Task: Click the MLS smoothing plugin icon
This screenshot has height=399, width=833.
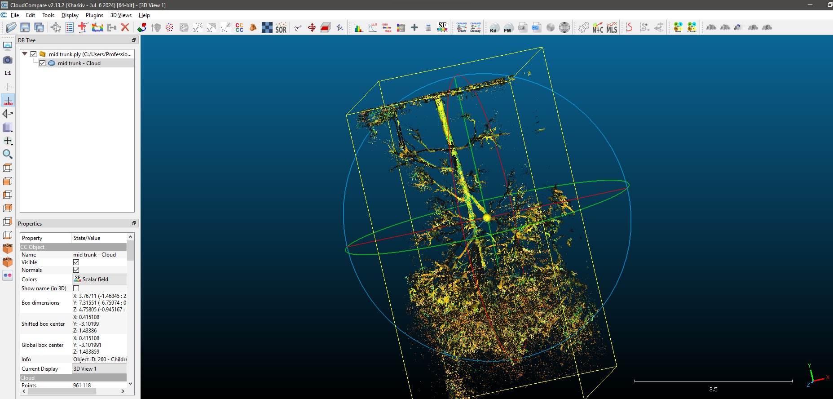Action: 612,28
